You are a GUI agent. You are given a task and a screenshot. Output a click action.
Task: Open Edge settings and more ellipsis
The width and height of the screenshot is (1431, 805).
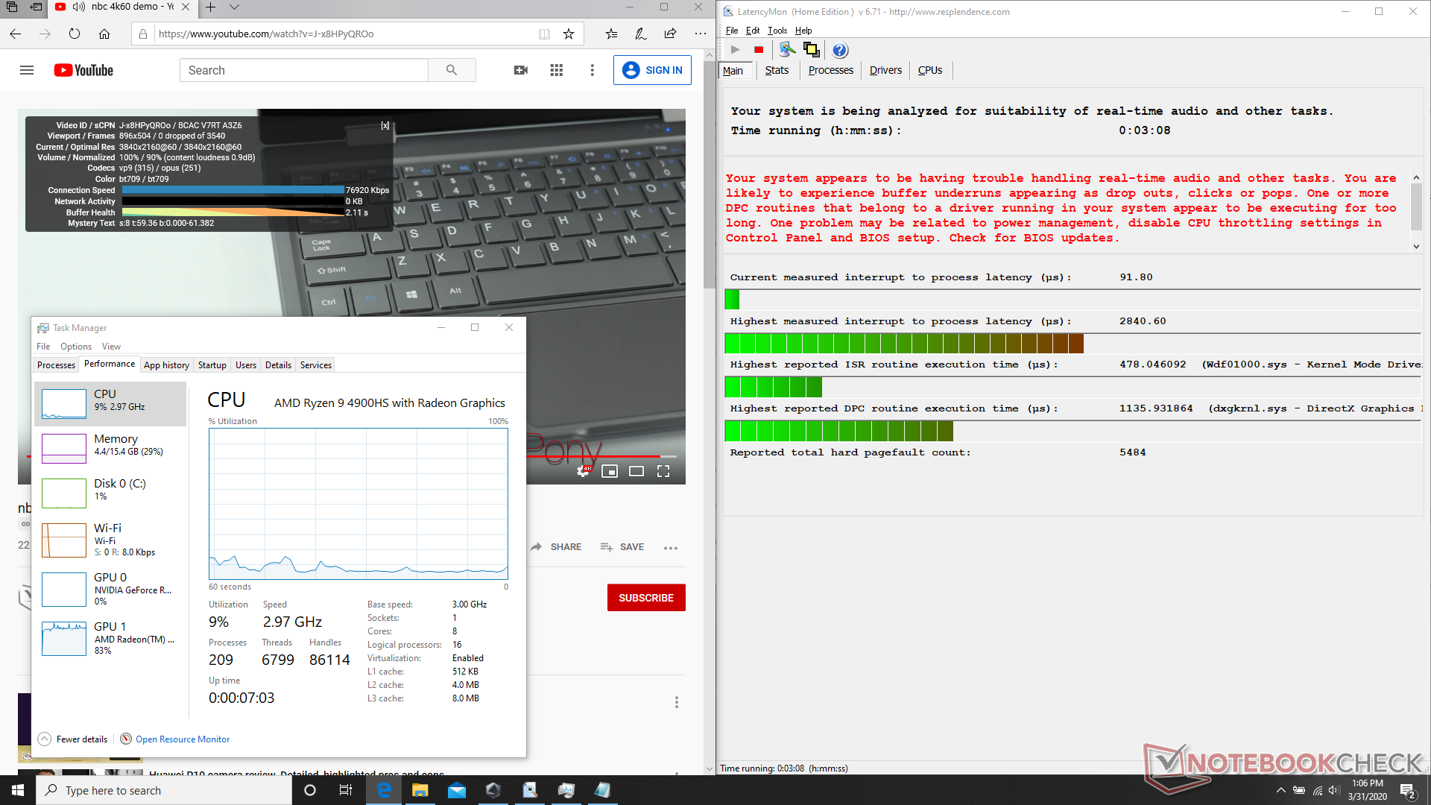coord(700,34)
